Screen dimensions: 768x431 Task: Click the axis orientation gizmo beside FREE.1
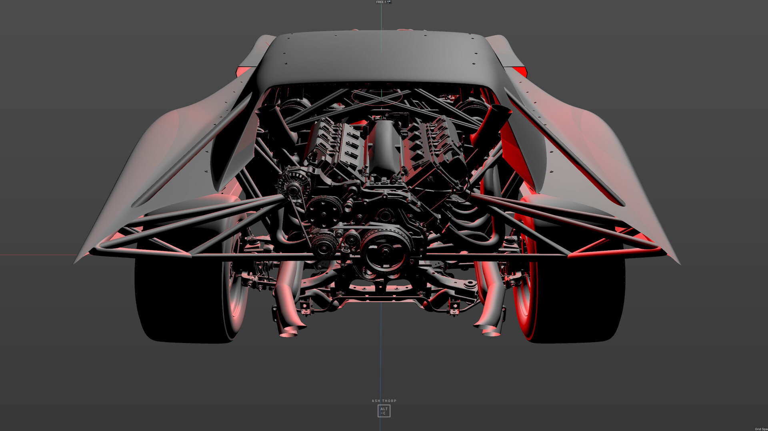click(389, 2)
